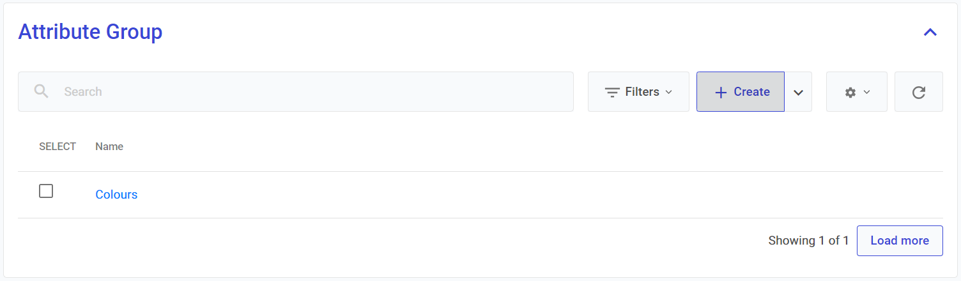Click the plus icon on Create

721,92
